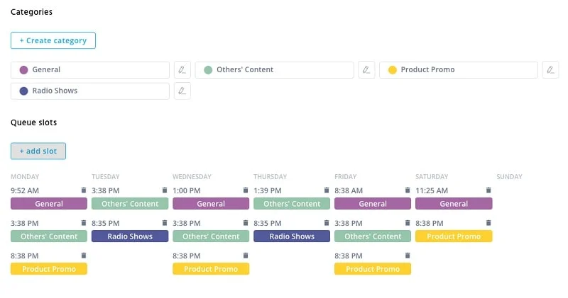Click the Radio Shows category name field
568x298 pixels.
click(x=96, y=91)
